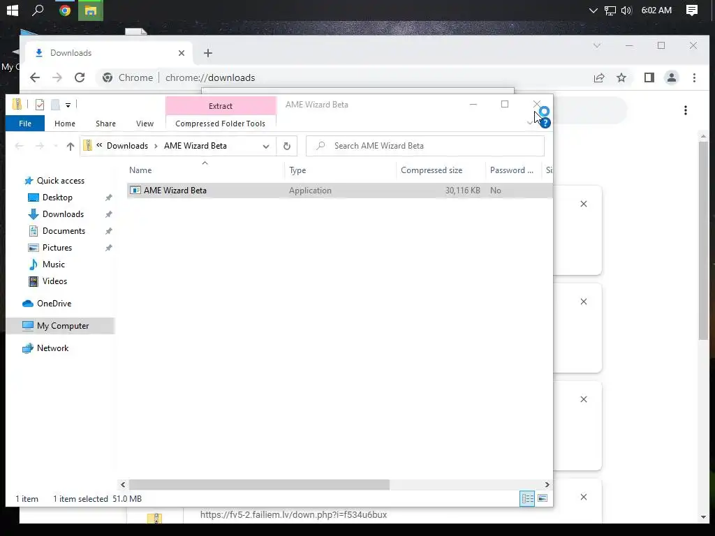
Task: Go back in Chrome
Action: (35, 77)
